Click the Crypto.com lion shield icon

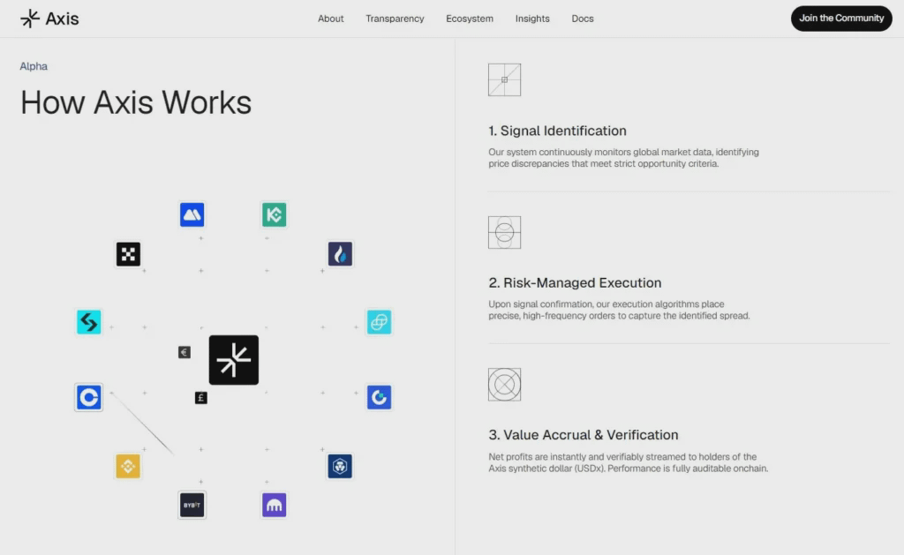pos(340,466)
